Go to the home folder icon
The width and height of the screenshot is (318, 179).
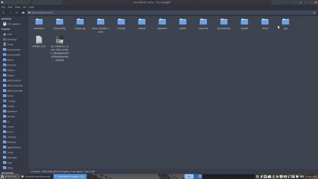click(x=23, y=12)
